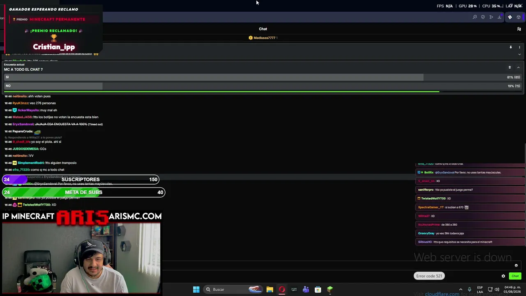This screenshot has width=526, height=296.
Task: Open the volume tray icon
Action: (x=497, y=289)
